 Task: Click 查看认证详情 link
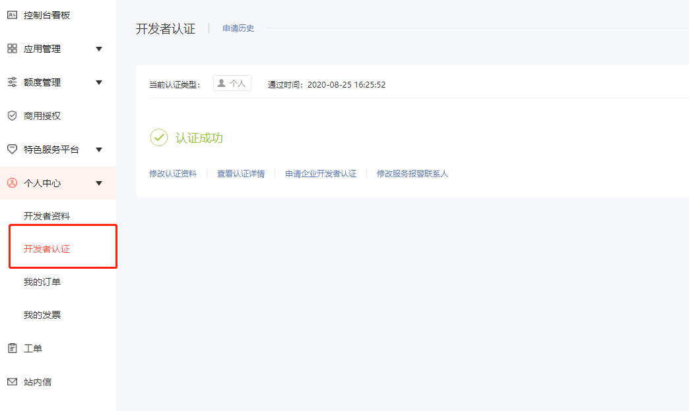click(x=241, y=174)
